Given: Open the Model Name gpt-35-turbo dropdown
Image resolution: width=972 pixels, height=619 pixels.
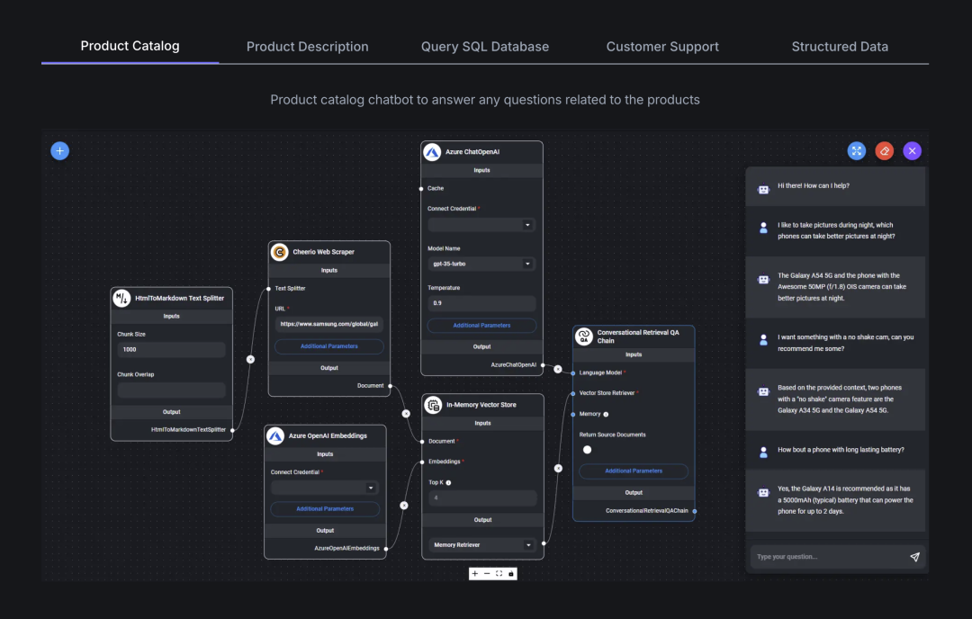Looking at the screenshot, I should pos(481,264).
